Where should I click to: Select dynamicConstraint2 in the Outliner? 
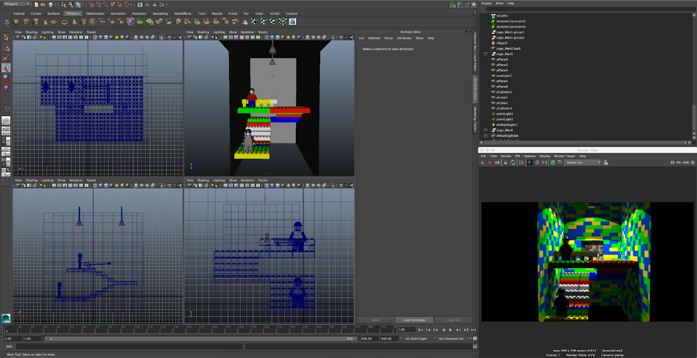511,21
